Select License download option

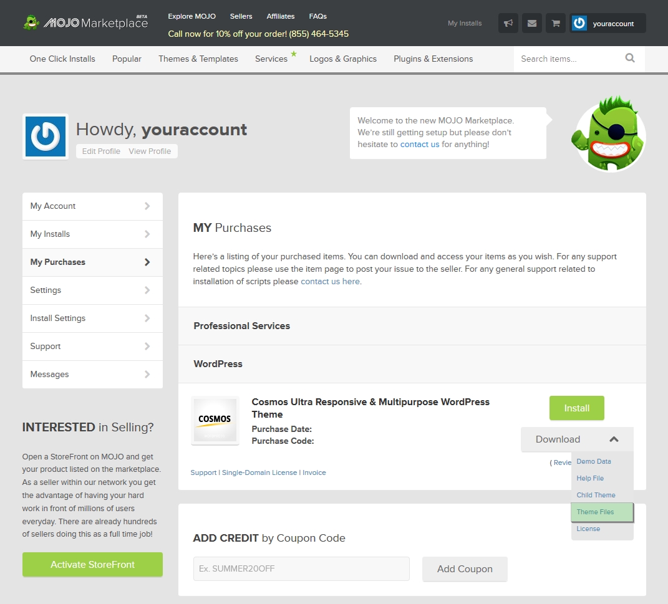point(588,529)
